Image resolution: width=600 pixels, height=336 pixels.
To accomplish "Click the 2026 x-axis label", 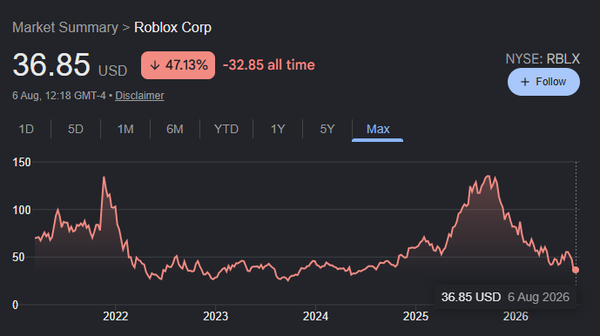I will [516, 317].
